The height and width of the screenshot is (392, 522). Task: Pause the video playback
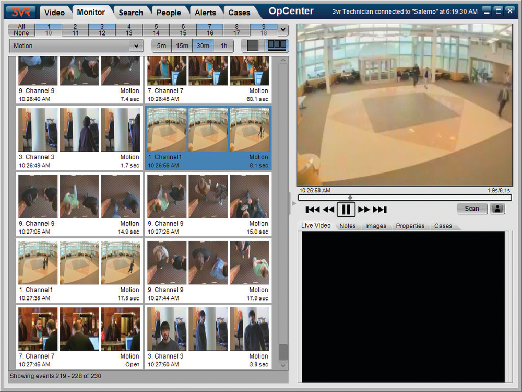(346, 209)
